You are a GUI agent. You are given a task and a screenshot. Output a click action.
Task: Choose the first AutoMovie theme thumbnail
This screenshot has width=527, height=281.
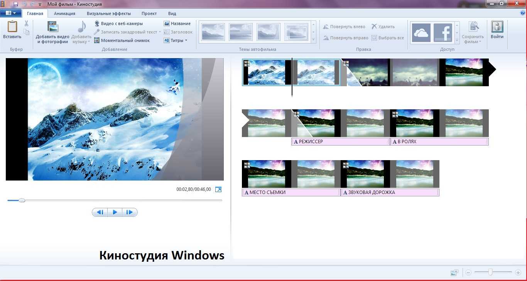coord(213,32)
